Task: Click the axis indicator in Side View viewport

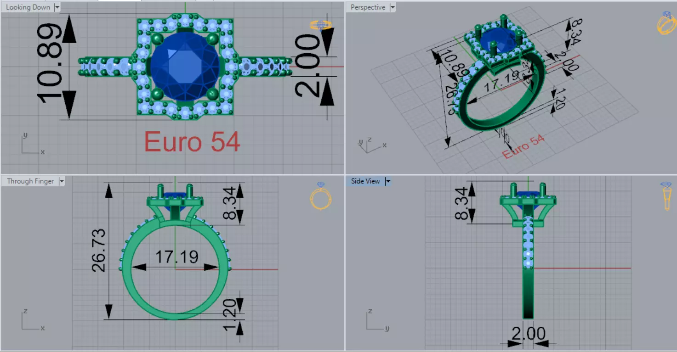Action: coord(379,320)
